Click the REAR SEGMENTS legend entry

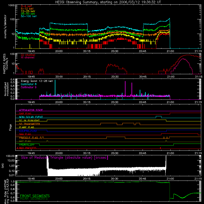[x=34, y=198]
